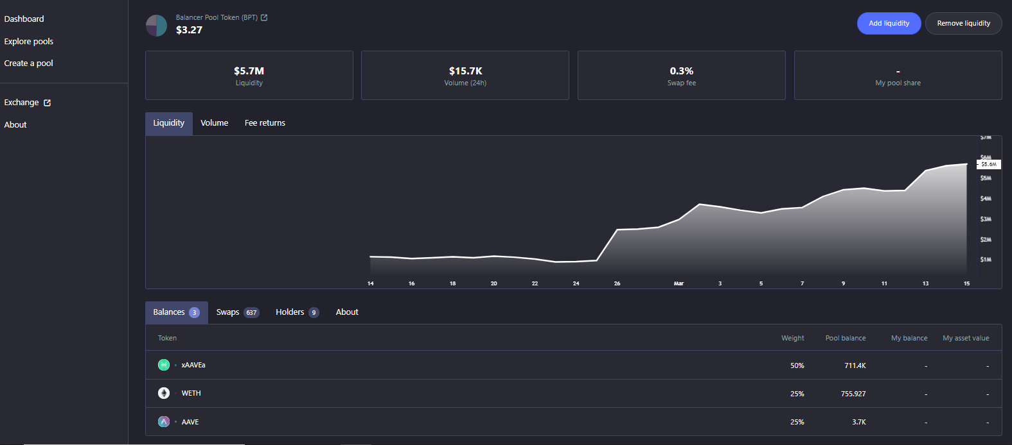The width and height of the screenshot is (1012, 445).
Task: Click external-link icon next to BPT
Action: (x=264, y=17)
